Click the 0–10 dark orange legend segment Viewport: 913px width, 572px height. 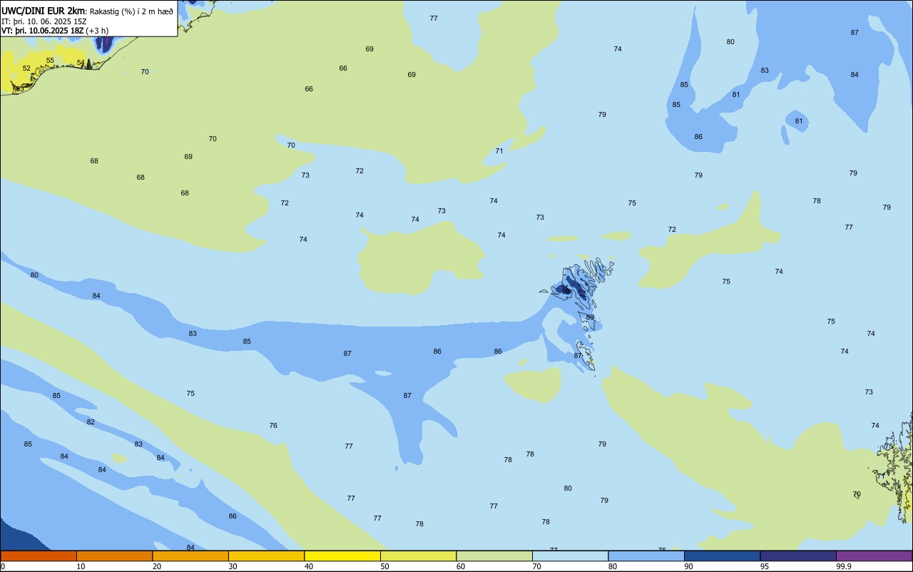coord(39,556)
